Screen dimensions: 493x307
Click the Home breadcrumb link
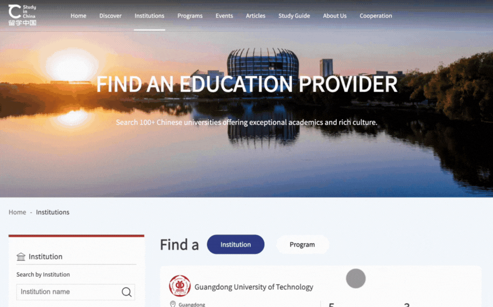click(x=17, y=212)
